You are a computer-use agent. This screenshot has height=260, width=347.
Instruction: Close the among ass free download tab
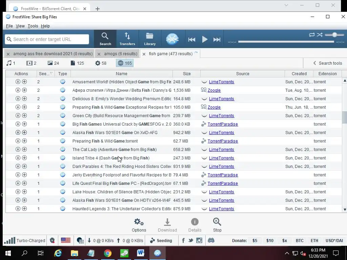pos(8,54)
